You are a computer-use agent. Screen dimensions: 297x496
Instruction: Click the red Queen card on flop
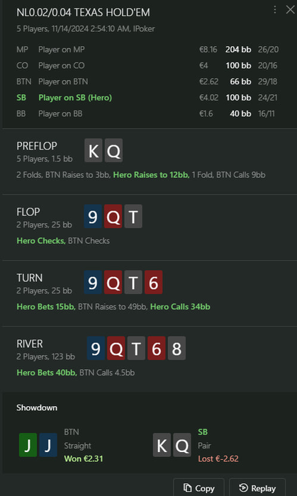(x=113, y=216)
